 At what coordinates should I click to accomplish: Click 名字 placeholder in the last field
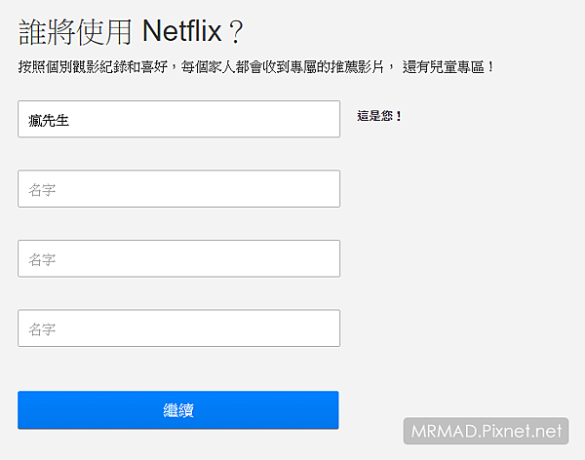tap(42, 329)
